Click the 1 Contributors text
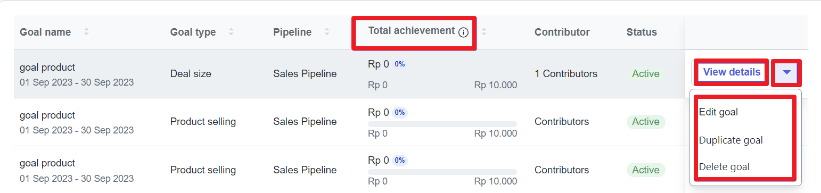821x193 pixels. 566,74
